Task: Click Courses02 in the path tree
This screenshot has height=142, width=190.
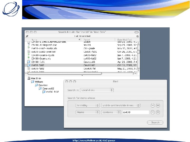Action: (x=48, y=88)
